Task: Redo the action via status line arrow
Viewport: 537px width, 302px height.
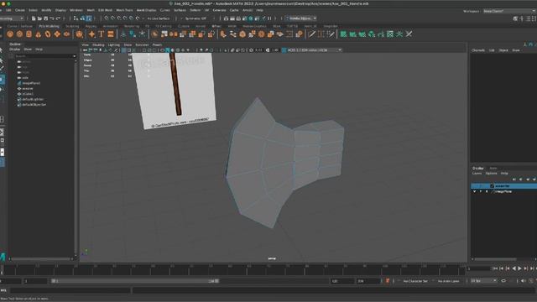Action: click(x=58, y=18)
